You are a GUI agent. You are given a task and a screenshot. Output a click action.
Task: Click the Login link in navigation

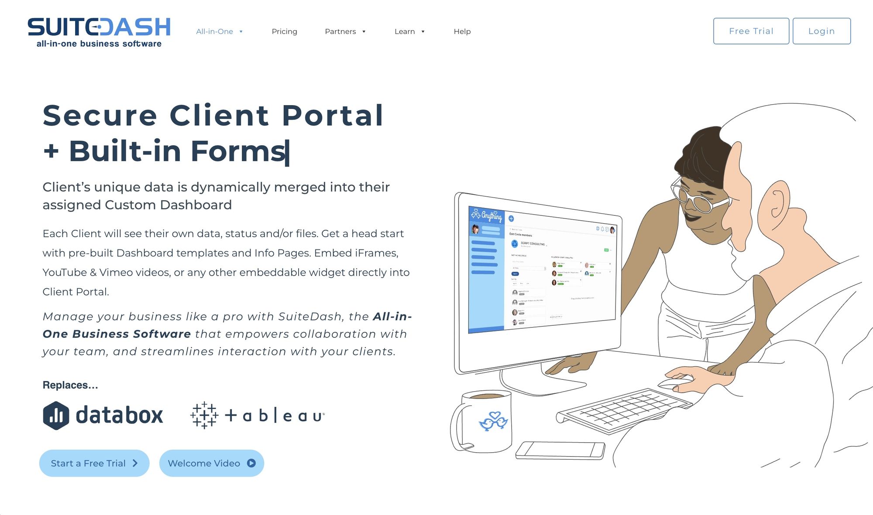[821, 31]
